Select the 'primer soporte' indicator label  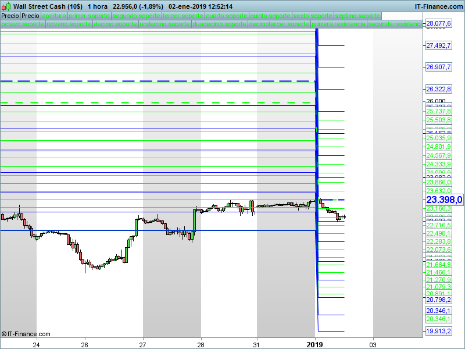pos(90,16)
